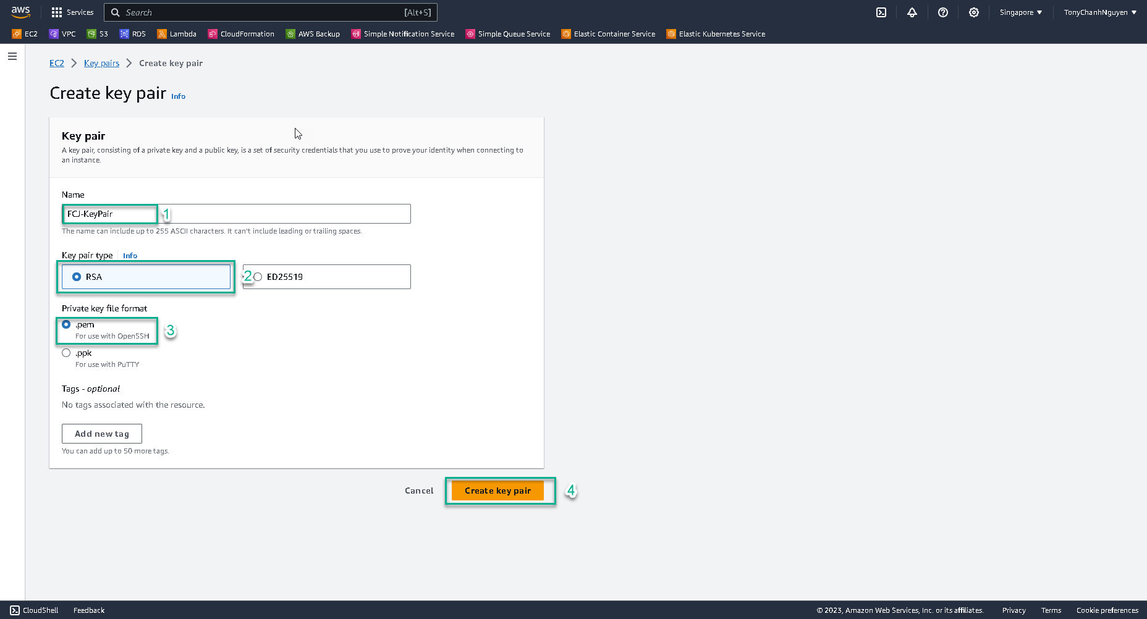The width and height of the screenshot is (1147, 619).
Task: Choose the .ppk private key format
Action: 66,353
